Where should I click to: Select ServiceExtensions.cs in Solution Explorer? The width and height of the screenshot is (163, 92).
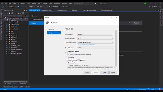coord(16,49)
